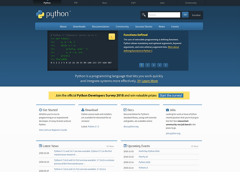Click the Latest News icon
Screen dimensions: 240x172
click(x=40, y=146)
